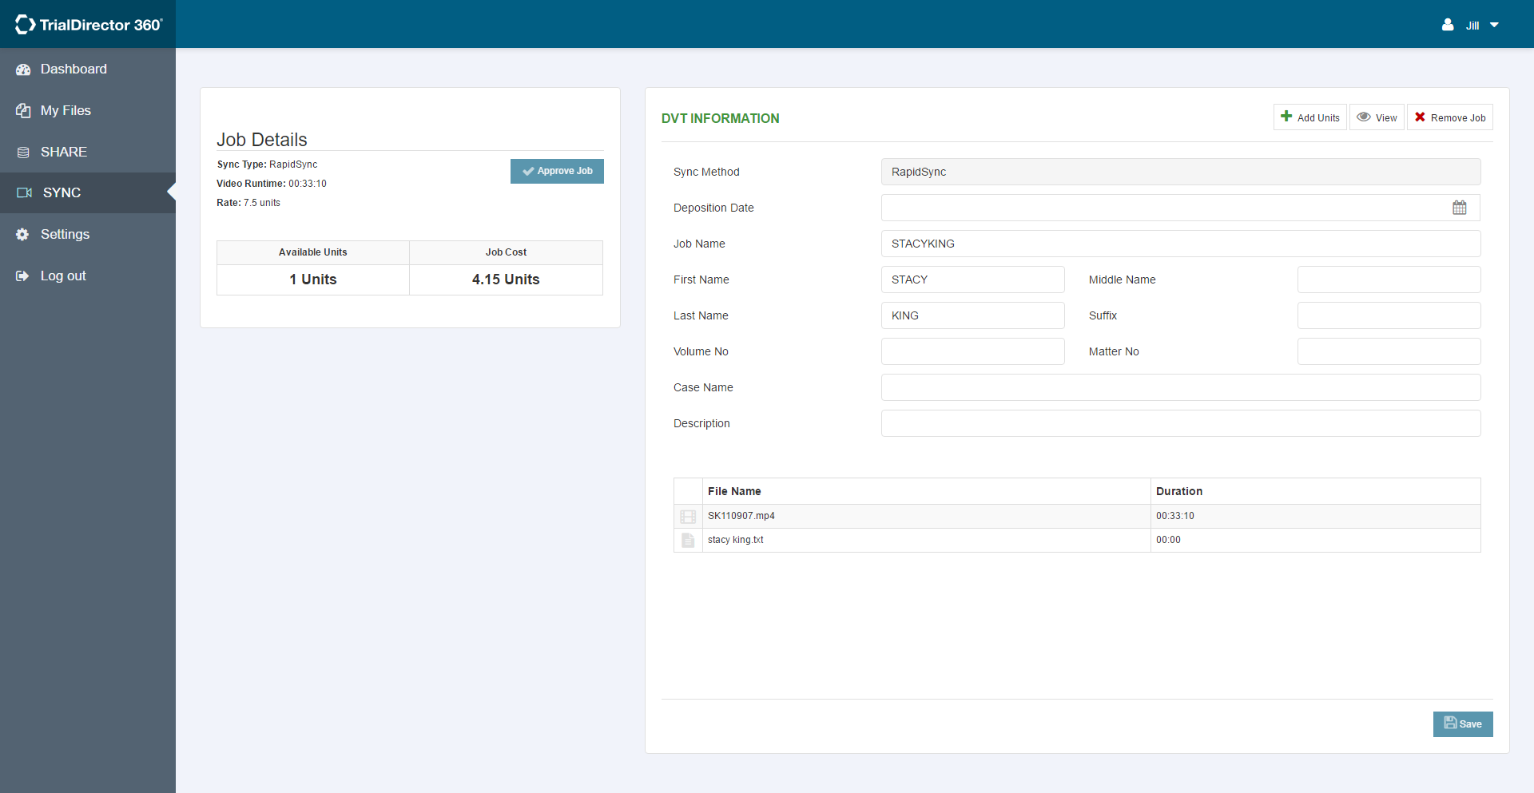Select the SYNC sidebar item
Screen dimensions: 1534x793
[x=88, y=192]
